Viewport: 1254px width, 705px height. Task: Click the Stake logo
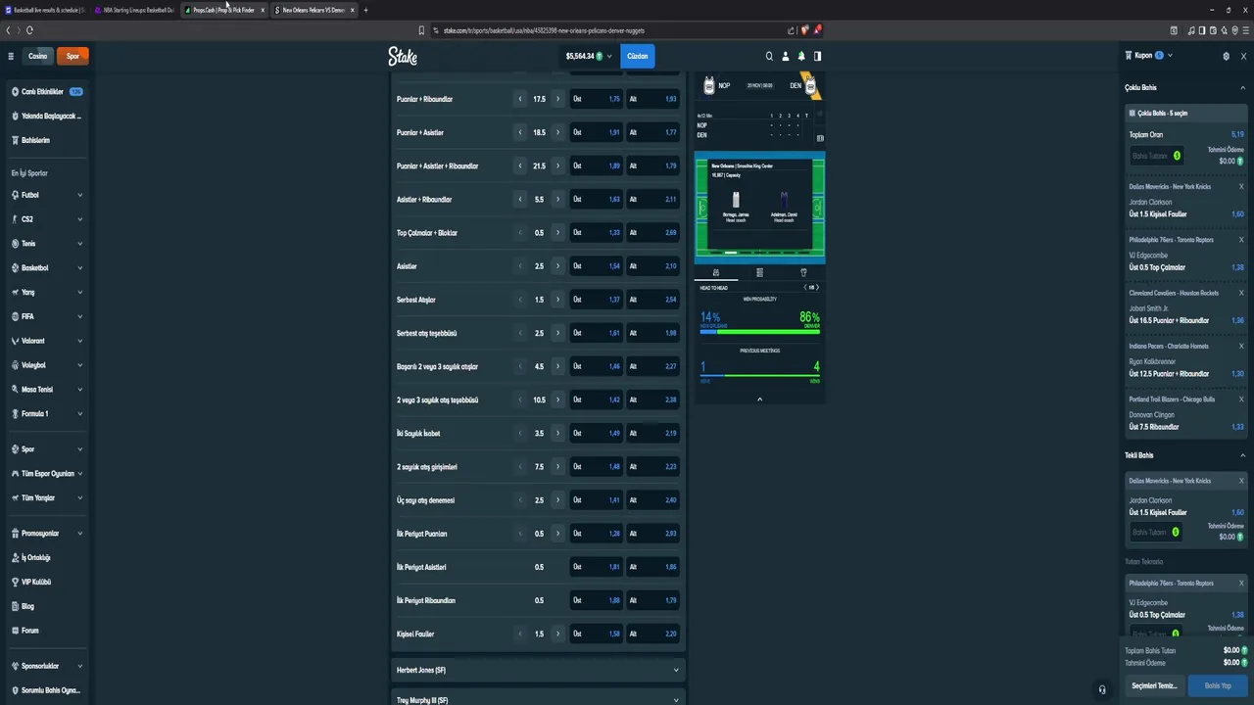coord(403,57)
